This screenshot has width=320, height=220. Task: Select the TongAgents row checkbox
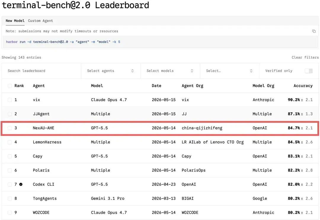coord(10,198)
